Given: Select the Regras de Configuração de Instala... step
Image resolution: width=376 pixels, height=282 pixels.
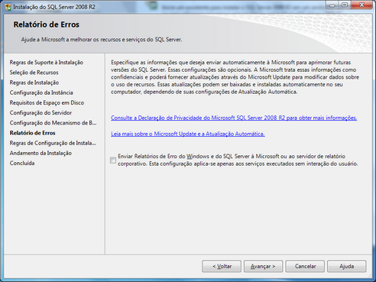Looking at the screenshot, I should click(x=53, y=143).
